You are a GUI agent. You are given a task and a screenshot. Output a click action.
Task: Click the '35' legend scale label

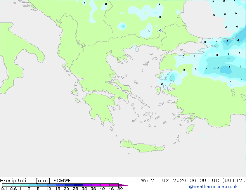coord(93,188)
